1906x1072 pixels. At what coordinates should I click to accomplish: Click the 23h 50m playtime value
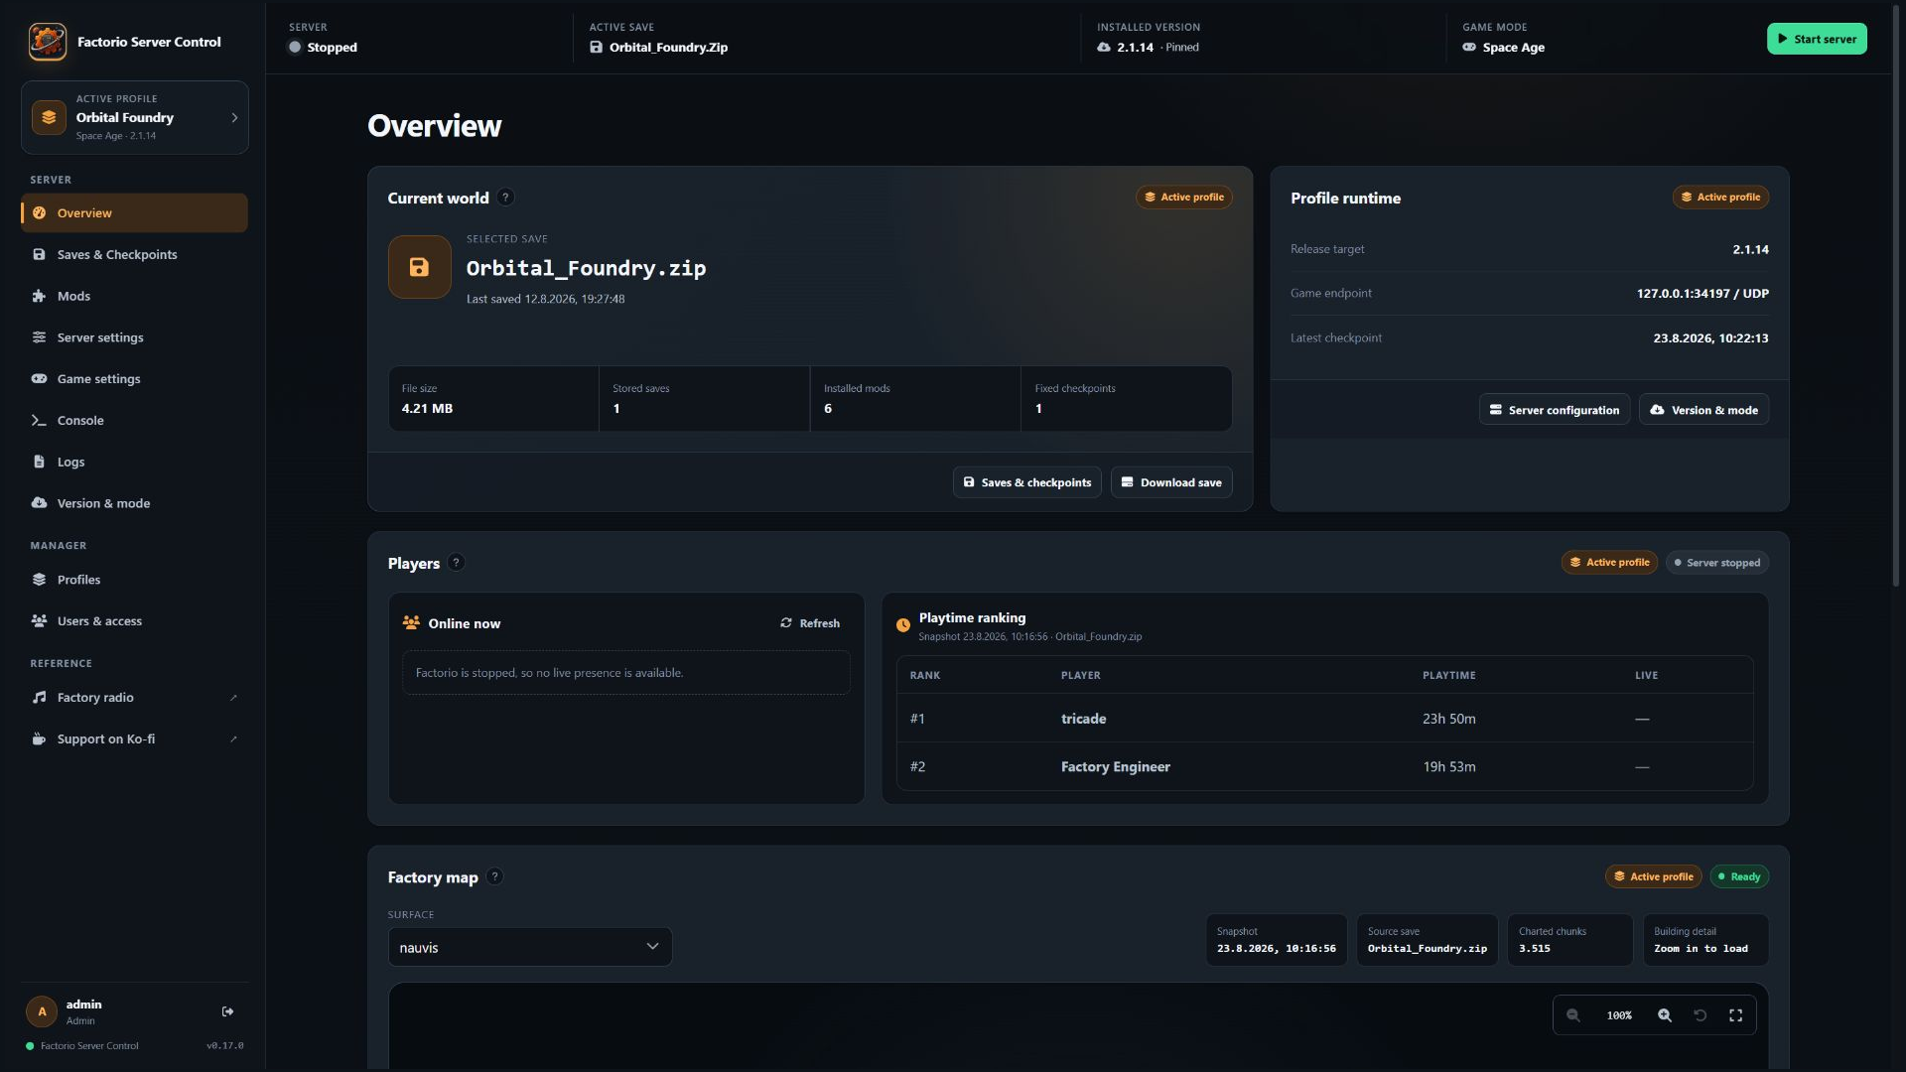1449,719
